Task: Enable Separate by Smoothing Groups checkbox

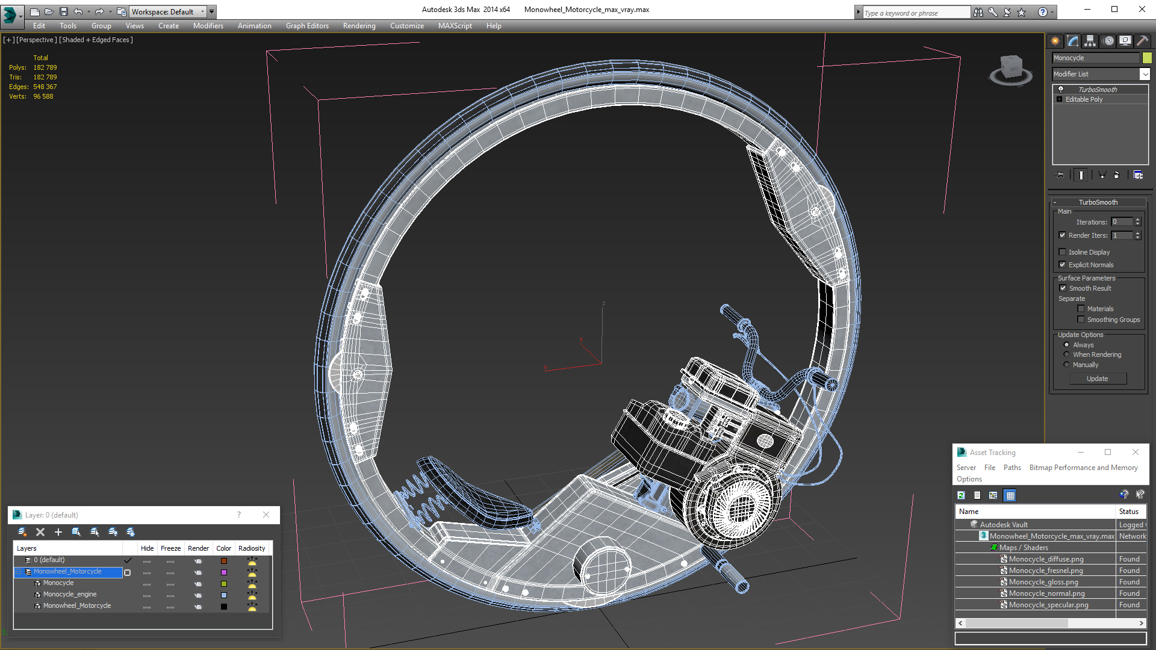Action: pyautogui.click(x=1081, y=320)
